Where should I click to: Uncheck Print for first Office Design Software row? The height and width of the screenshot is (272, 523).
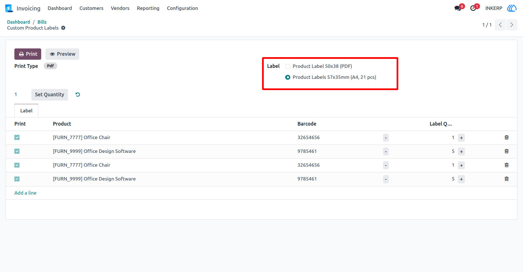[17, 151]
